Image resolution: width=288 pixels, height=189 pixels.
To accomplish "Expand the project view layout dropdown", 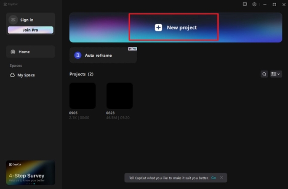I will point(276,74).
